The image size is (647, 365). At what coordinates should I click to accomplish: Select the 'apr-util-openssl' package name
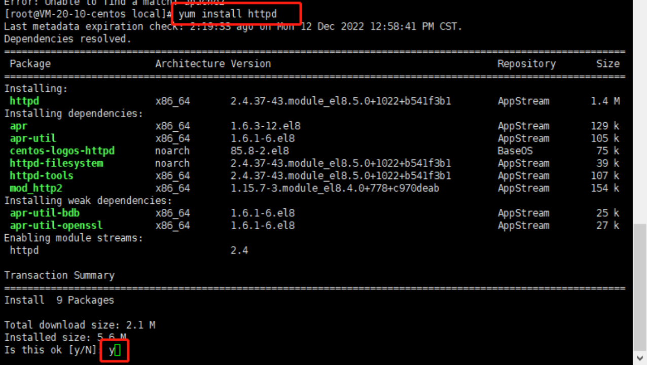tap(56, 226)
